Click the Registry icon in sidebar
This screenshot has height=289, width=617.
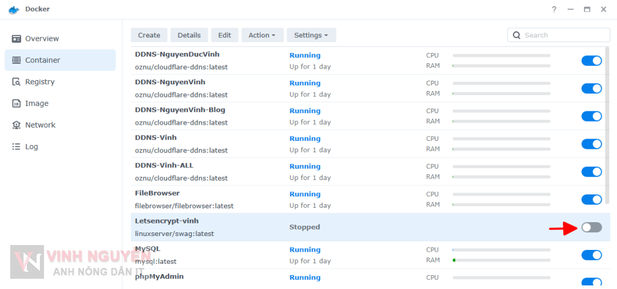coord(16,82)
